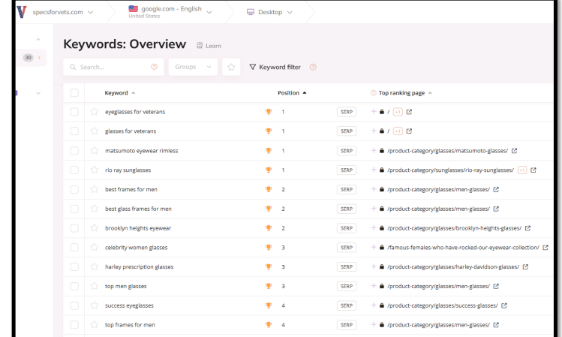Click SERP button for 'success eyeglasses'
The width and height of the screenshot is (562, 337).
347,305
